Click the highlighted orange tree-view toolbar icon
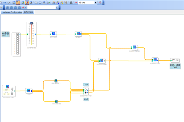Screen dimensions: 184x122 pos(18,3)
